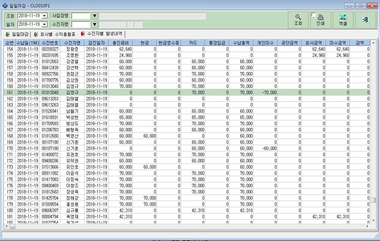Click the red arrow icon on 수진자별 발생내역 tab
The width and height of the screenshot is (380, 241).
pos(83,34)
